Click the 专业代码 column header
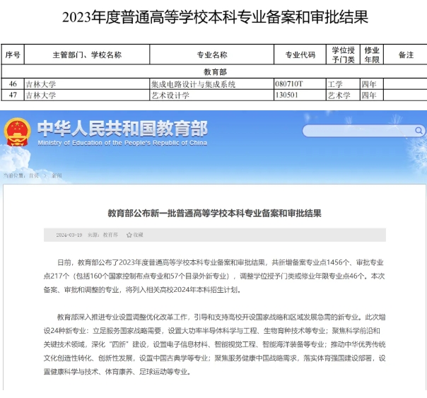Image resolution: width=427 pixels, height=398 pixels. pyautogui.click(x=300, y=54)
